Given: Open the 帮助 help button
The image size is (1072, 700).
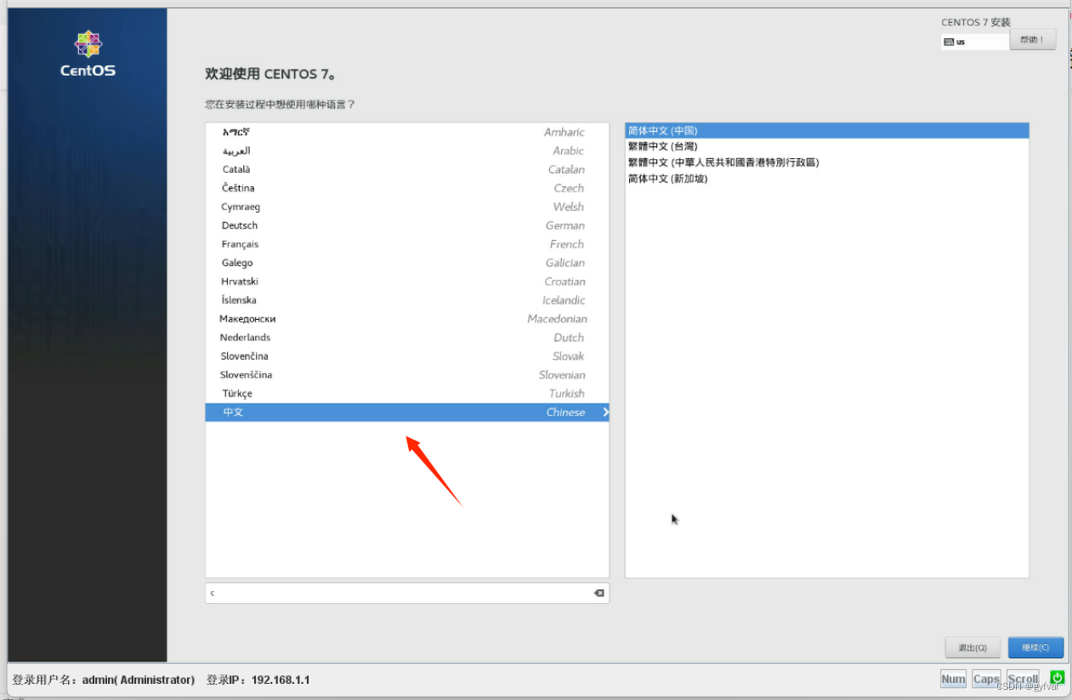Looking at the screenshot, I should [1033, 40].
